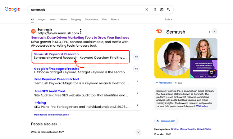233x139 pixels.
Task: Open the main Semrush result title link
Action: tap(80, 37)
